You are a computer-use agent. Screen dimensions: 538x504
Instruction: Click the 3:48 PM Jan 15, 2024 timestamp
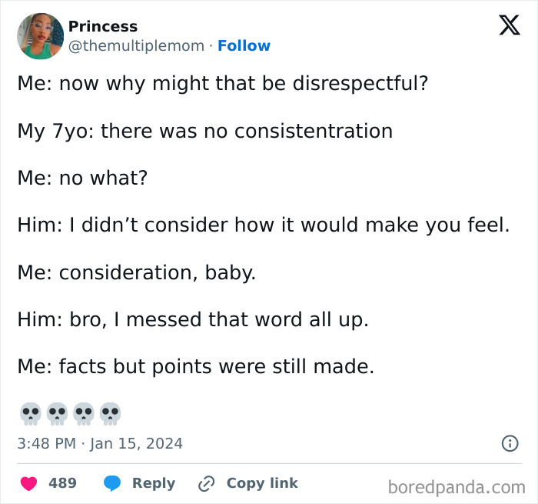[100, 443]
